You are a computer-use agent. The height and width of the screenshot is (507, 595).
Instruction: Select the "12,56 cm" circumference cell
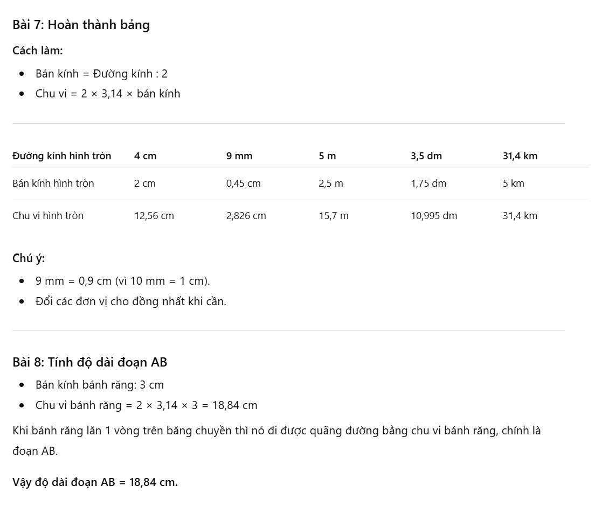tap(154, 216)
